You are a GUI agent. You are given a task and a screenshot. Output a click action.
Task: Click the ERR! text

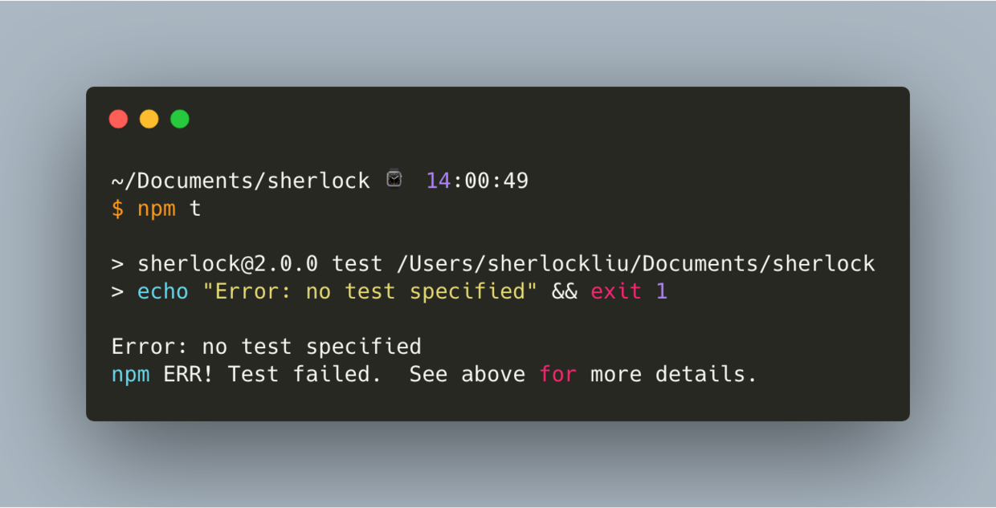[x=188, y=375]
